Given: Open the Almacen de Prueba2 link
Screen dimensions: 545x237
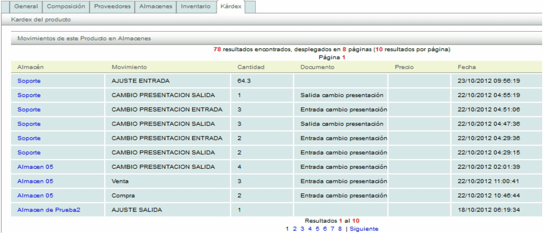Looking at the screenshot, I should 48,210.
